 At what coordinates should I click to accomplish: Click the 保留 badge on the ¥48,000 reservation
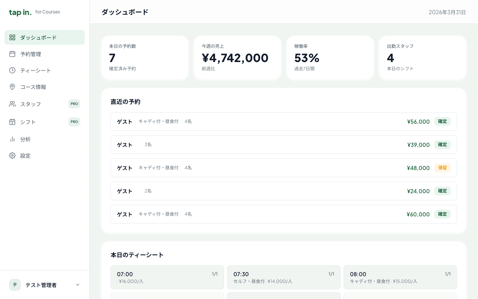(443, 168)
